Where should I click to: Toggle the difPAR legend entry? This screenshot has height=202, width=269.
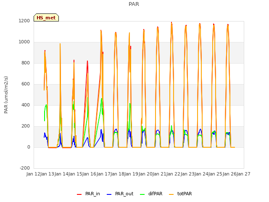[151, 194]
